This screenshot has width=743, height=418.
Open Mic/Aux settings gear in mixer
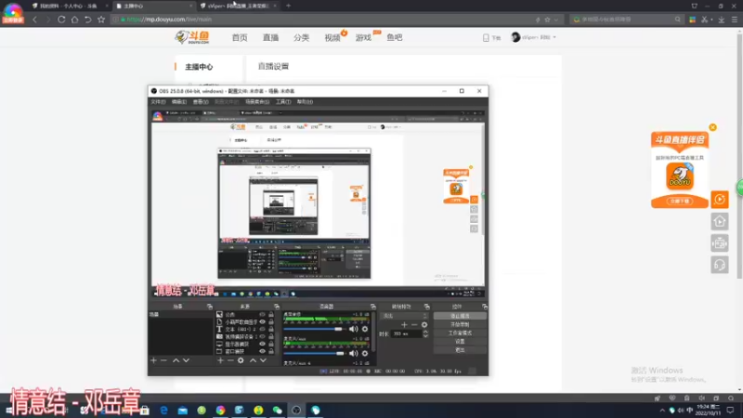click(365, 353)
